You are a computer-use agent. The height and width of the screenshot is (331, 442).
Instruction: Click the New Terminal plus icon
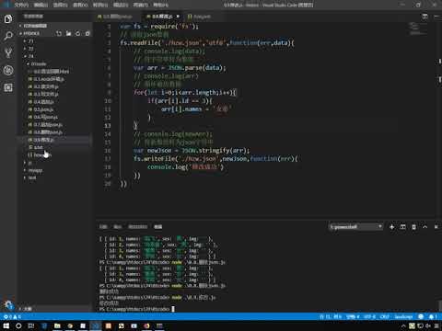pos(391,227)
